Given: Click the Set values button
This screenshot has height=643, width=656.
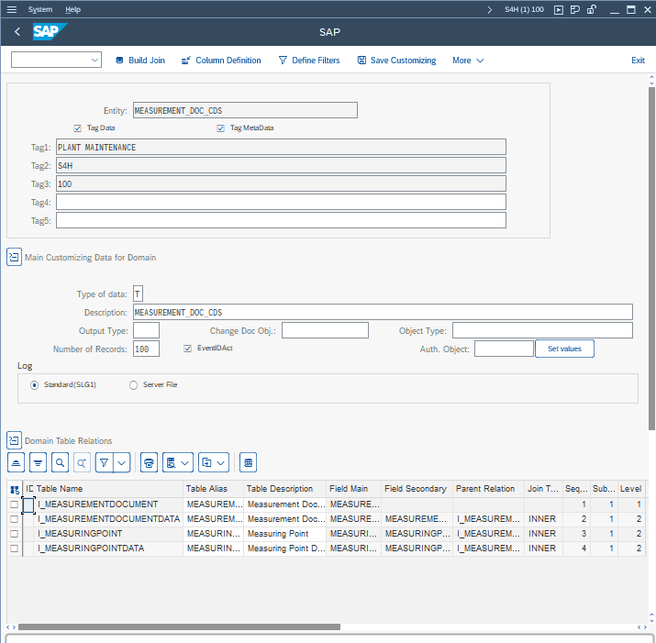Looking at the screenshot, I should click(x=564, y=349).
